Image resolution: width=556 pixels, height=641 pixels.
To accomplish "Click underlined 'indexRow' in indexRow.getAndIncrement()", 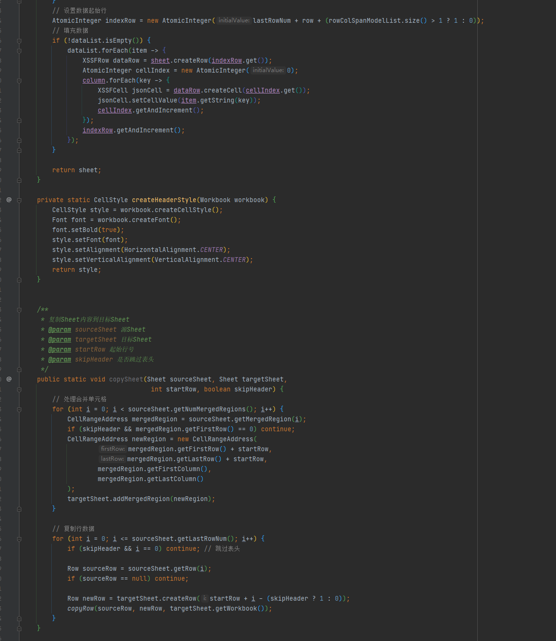I will 98,130.
